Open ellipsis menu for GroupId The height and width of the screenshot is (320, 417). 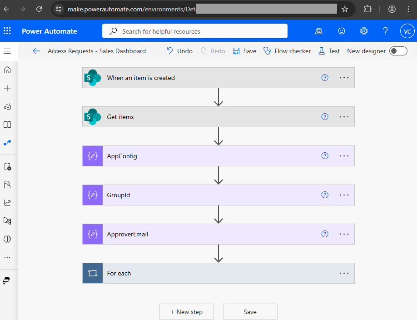pyautogui.click(x=344, y=195)
